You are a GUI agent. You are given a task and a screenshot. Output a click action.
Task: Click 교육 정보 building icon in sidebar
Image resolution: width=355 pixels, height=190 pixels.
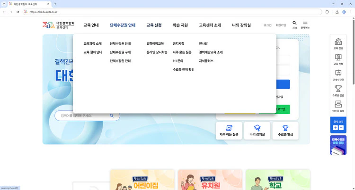338,41
